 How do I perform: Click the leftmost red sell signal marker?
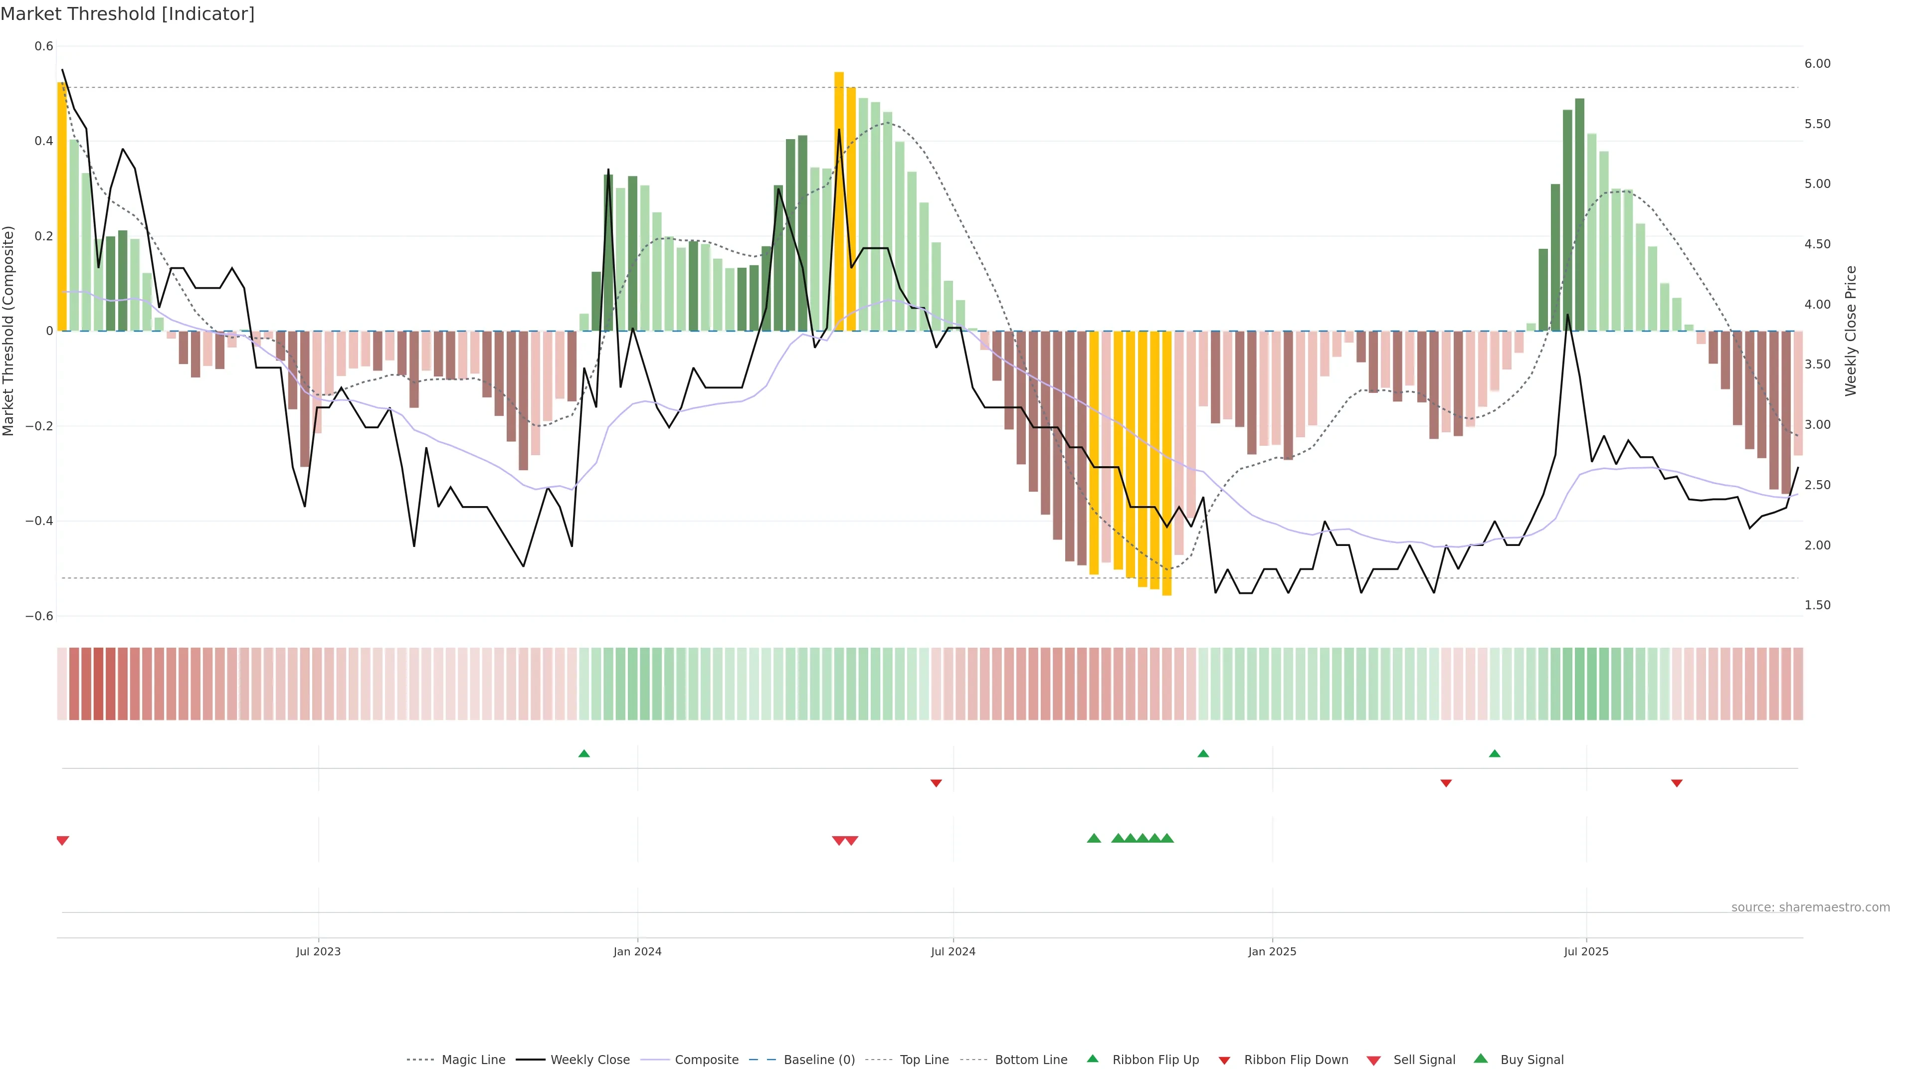pyautogui.click(x=62, y=841)
